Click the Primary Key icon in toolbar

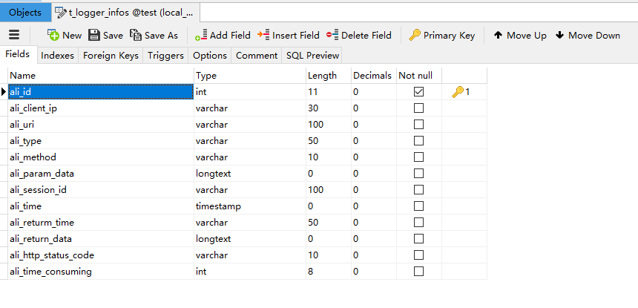[414, 35]
